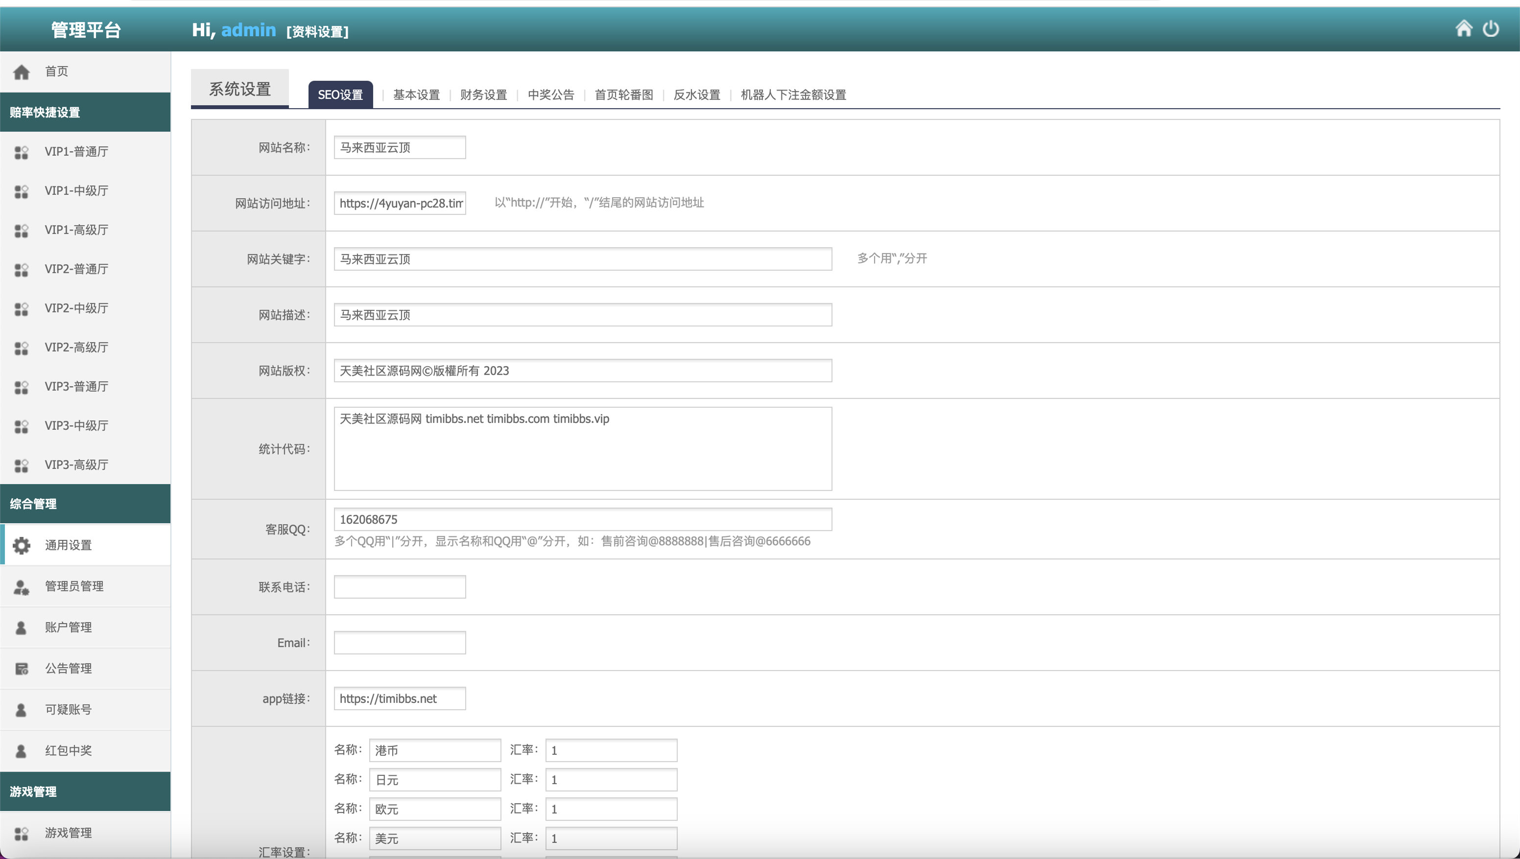Screen dimensions: 1520x859
Task: Open the 机器人下注金额设置 tab
Action: pos(793,95)
